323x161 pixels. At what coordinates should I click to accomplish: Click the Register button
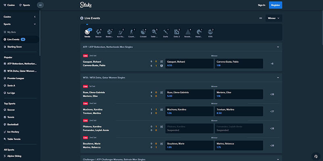click(275, 5)
